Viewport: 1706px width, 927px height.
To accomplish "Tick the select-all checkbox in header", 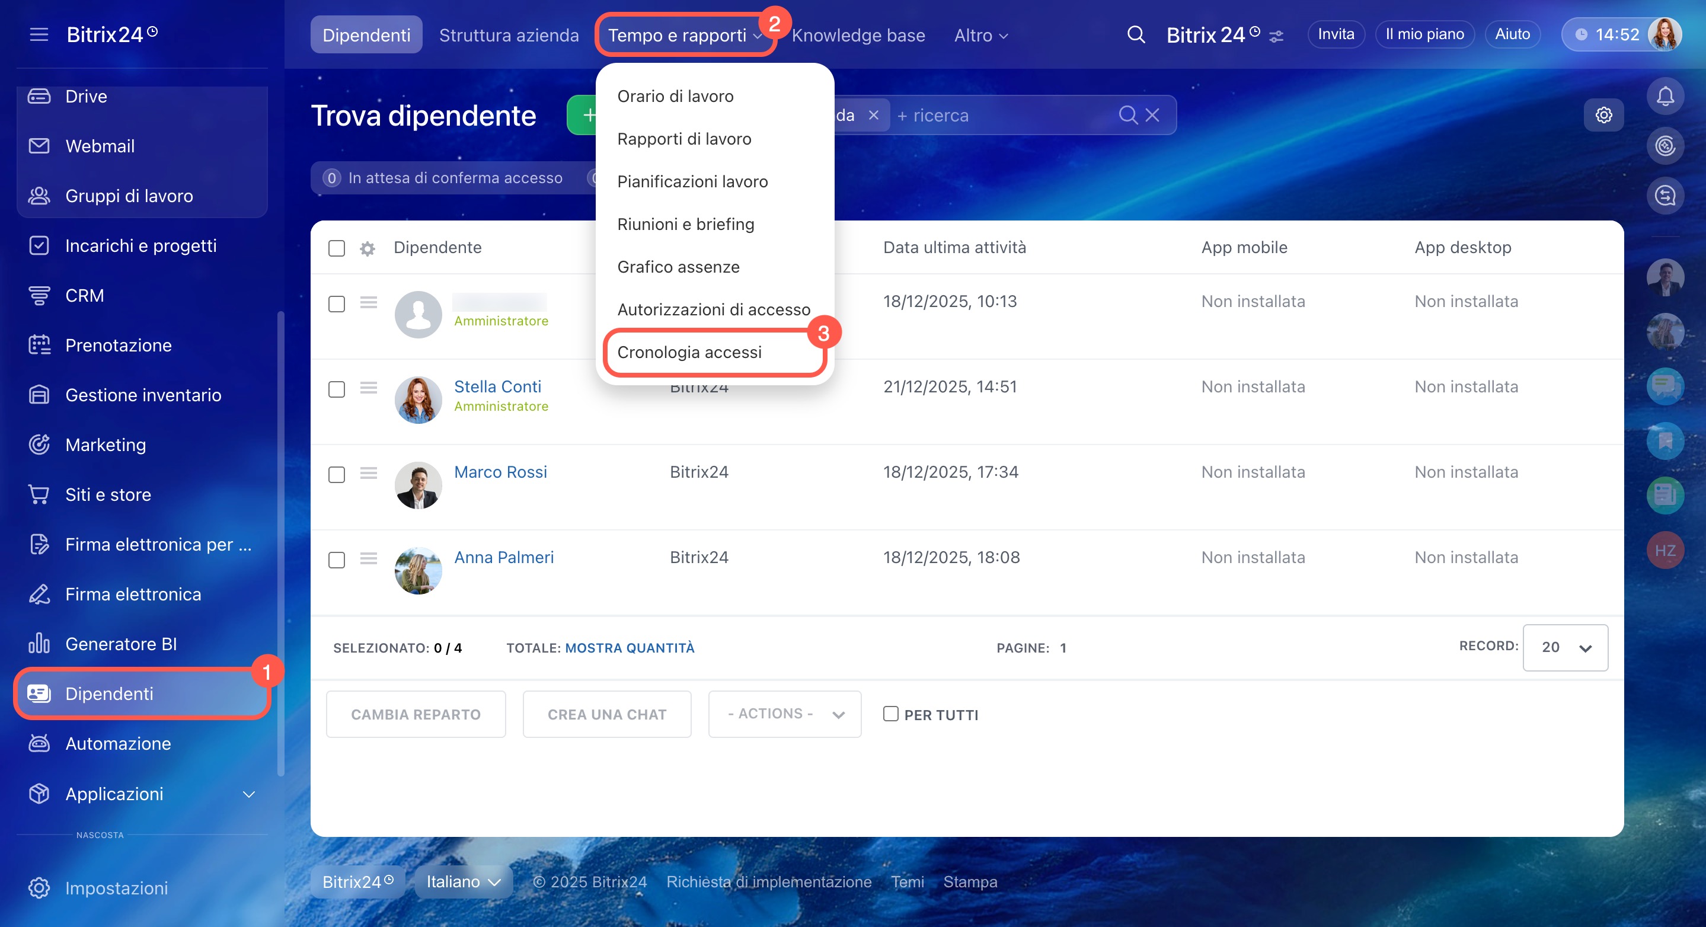I will [337, 248].
